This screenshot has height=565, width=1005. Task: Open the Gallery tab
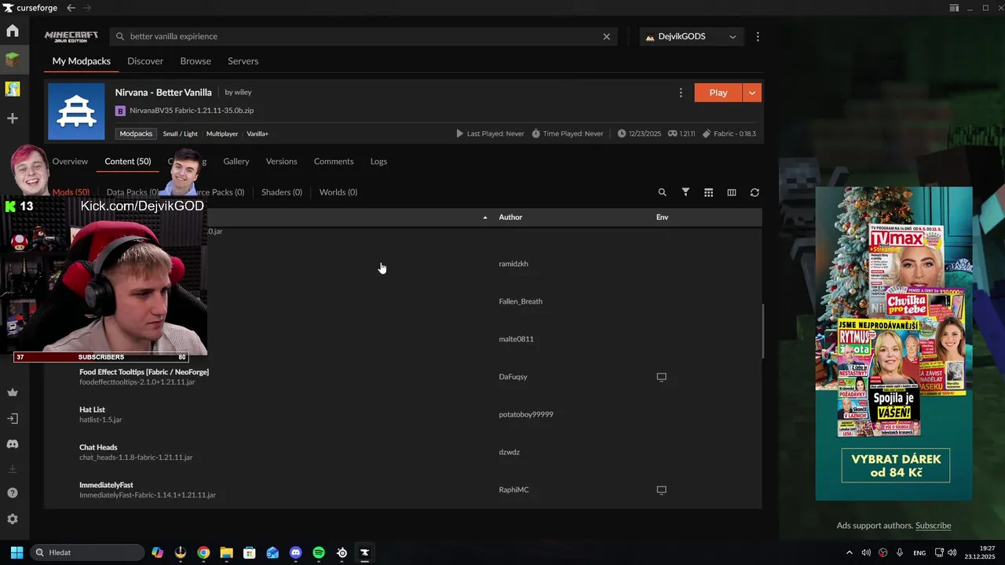point(236,162)
